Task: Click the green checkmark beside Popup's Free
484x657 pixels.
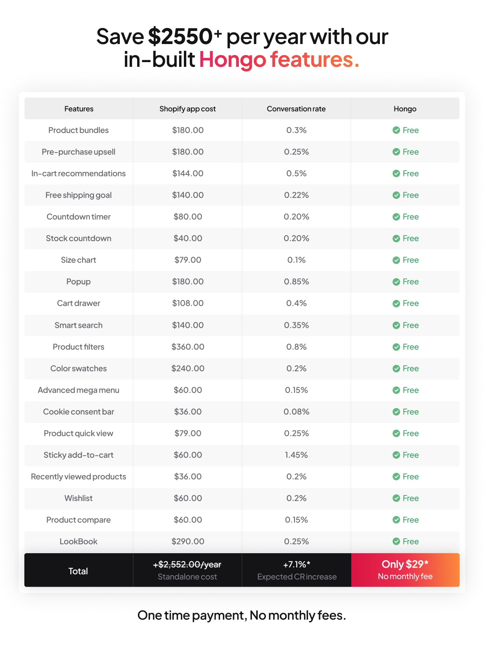Action: pyautogui.click(x=396, y=282)
